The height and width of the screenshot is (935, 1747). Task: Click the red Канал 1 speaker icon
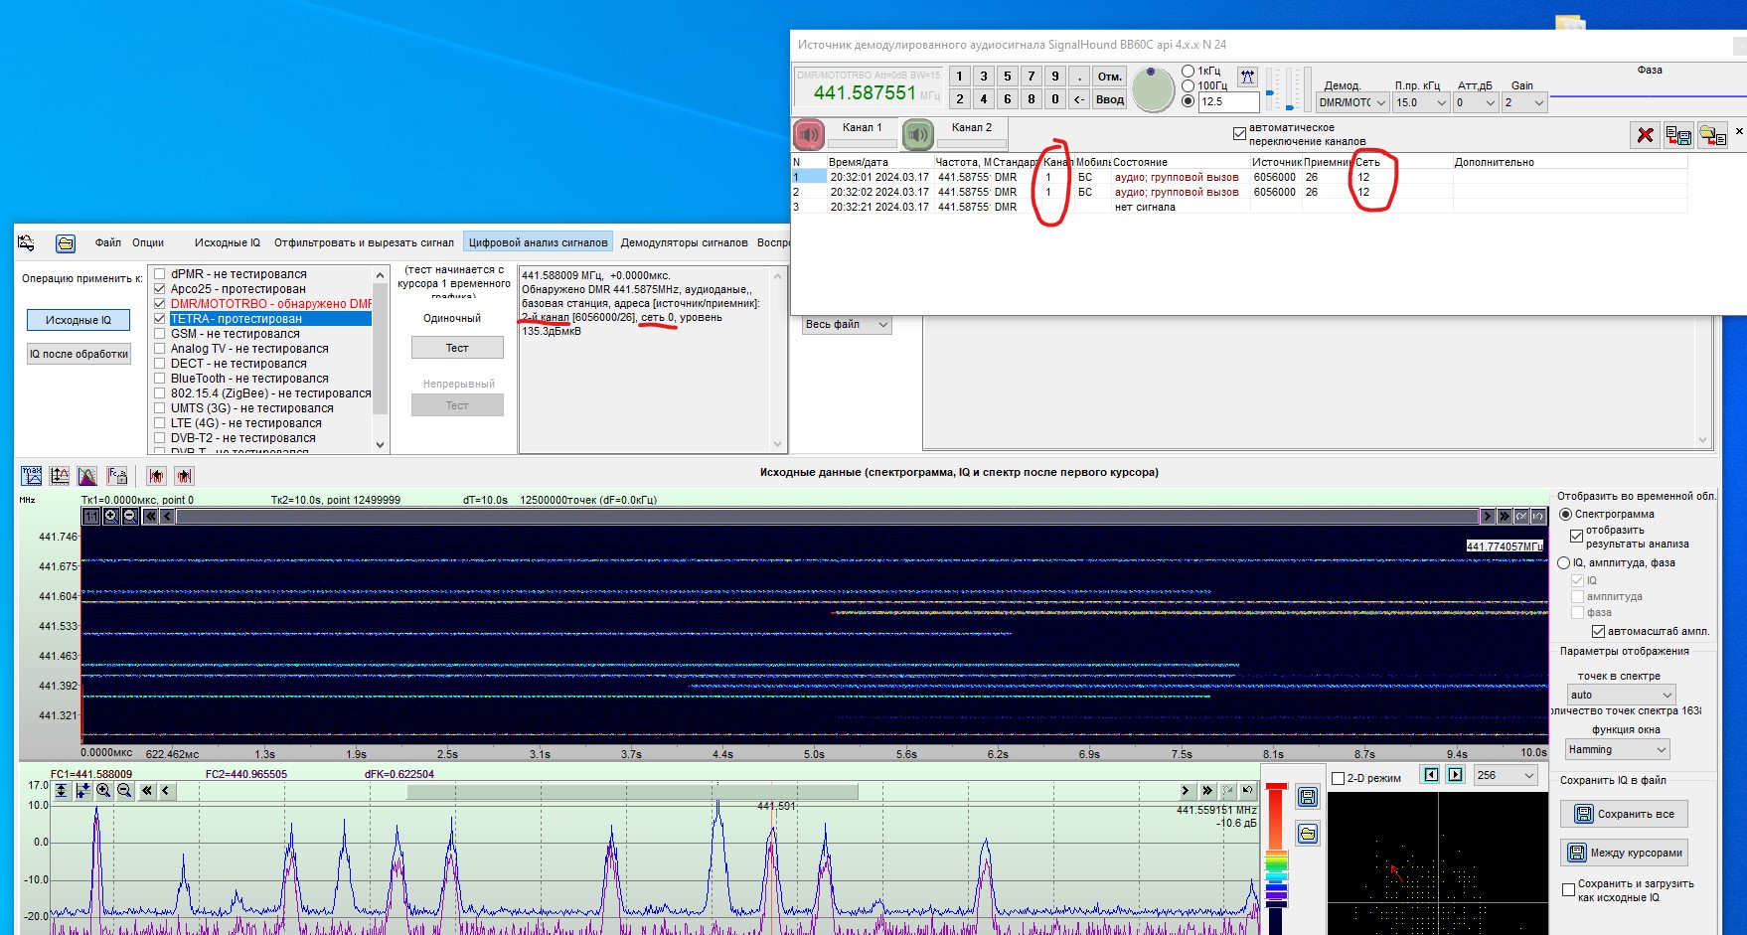(809, 133)
